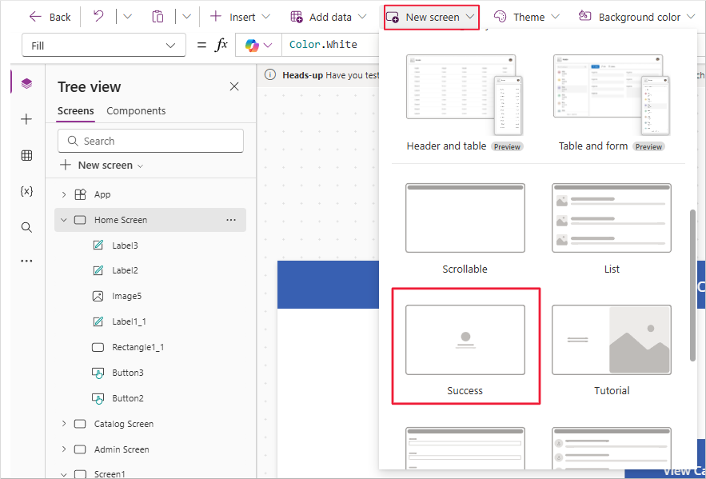Open the Tree view panel icon
This screenshot has height=479, width=706.
pos(26,82)
